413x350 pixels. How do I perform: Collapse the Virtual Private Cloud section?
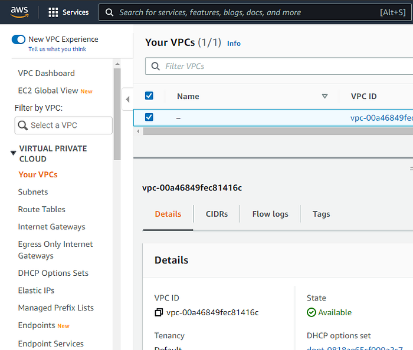click(13, 153)
